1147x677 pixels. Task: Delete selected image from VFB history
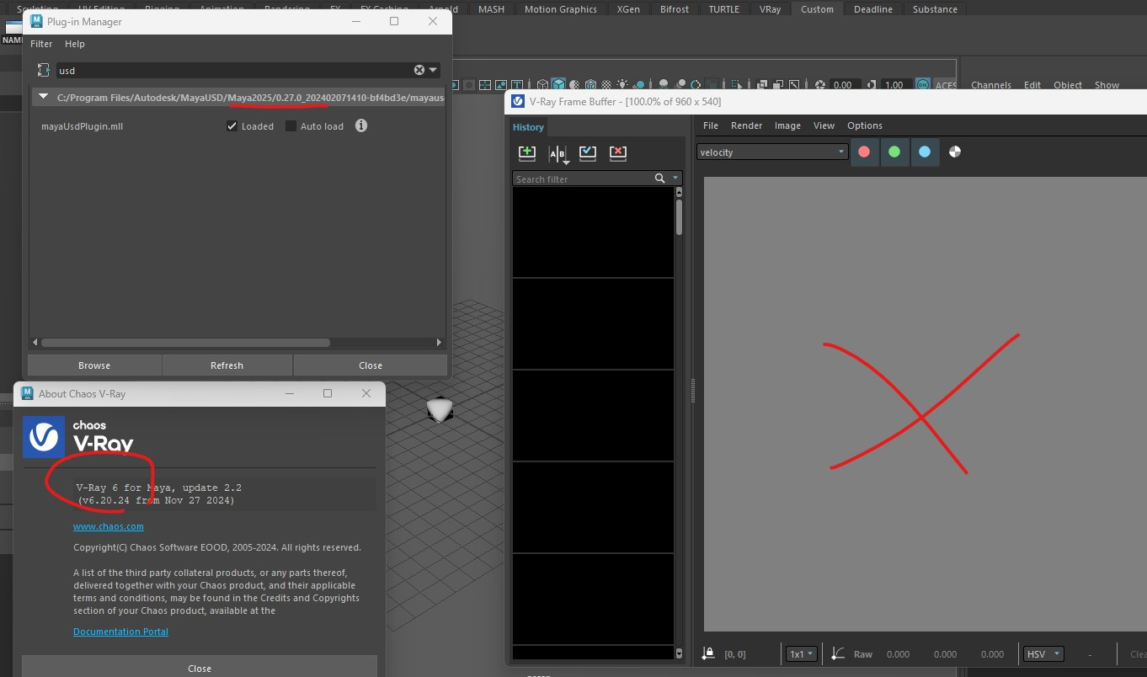(618, 152)
